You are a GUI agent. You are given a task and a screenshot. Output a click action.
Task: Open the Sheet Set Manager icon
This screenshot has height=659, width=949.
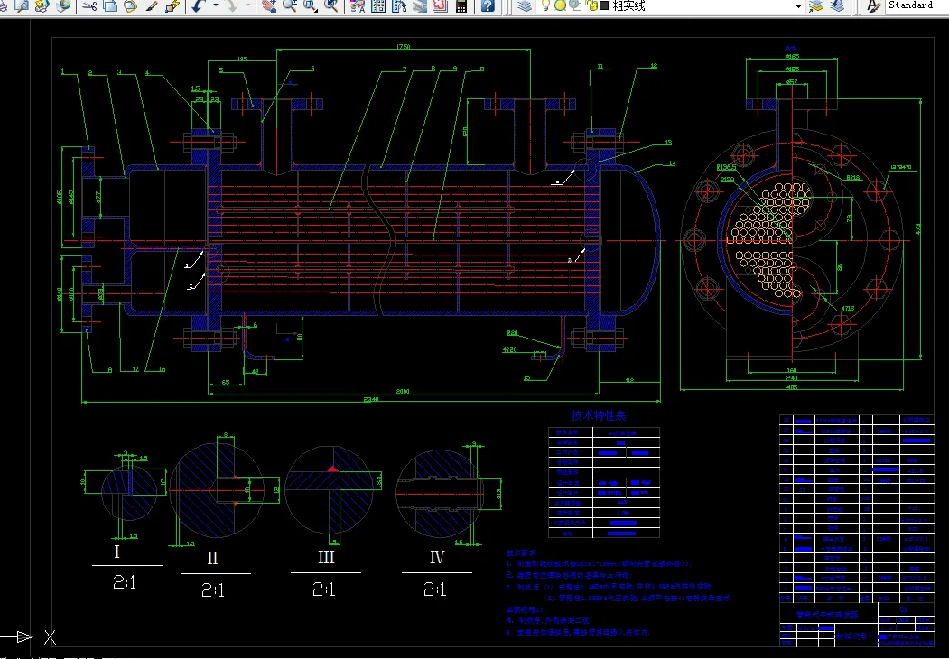(x=420, y=6)
